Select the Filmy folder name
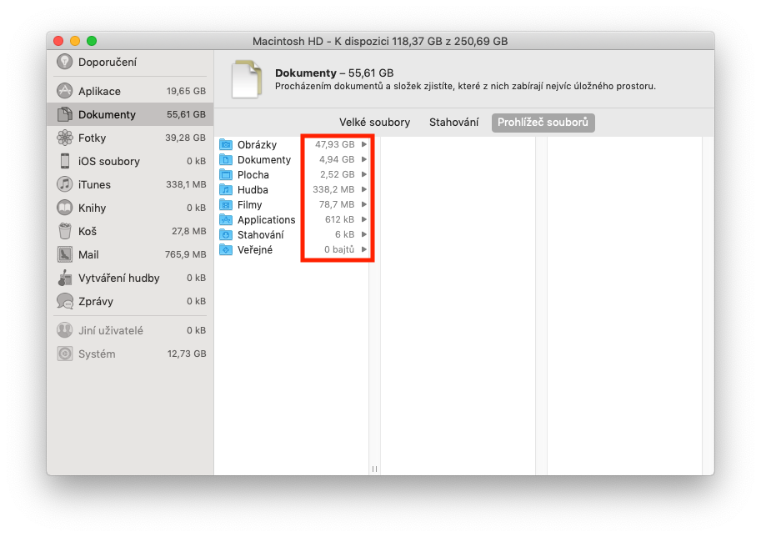 249,204
